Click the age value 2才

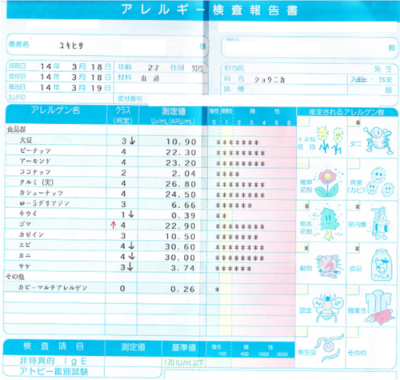point(154,68)
